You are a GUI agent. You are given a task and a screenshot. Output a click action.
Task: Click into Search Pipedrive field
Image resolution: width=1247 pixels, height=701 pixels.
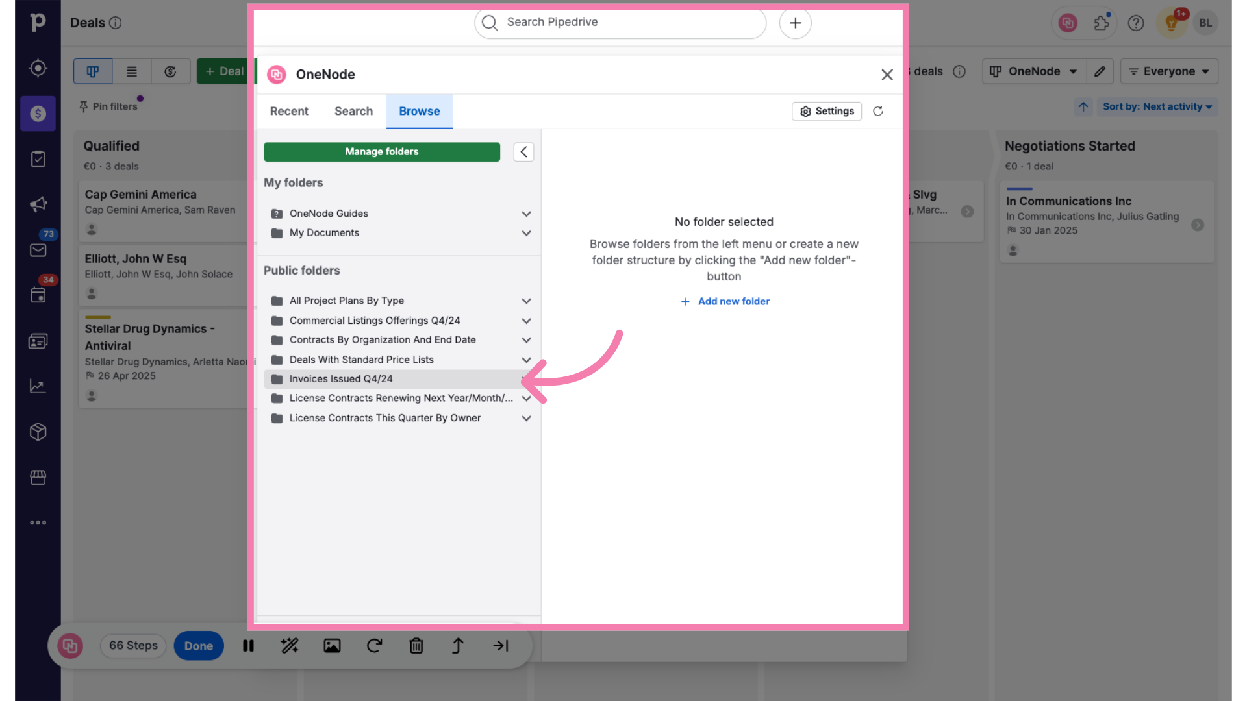620,23
